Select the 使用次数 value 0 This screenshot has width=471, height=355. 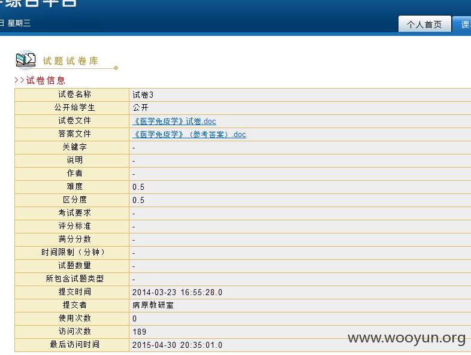point(135,318)
